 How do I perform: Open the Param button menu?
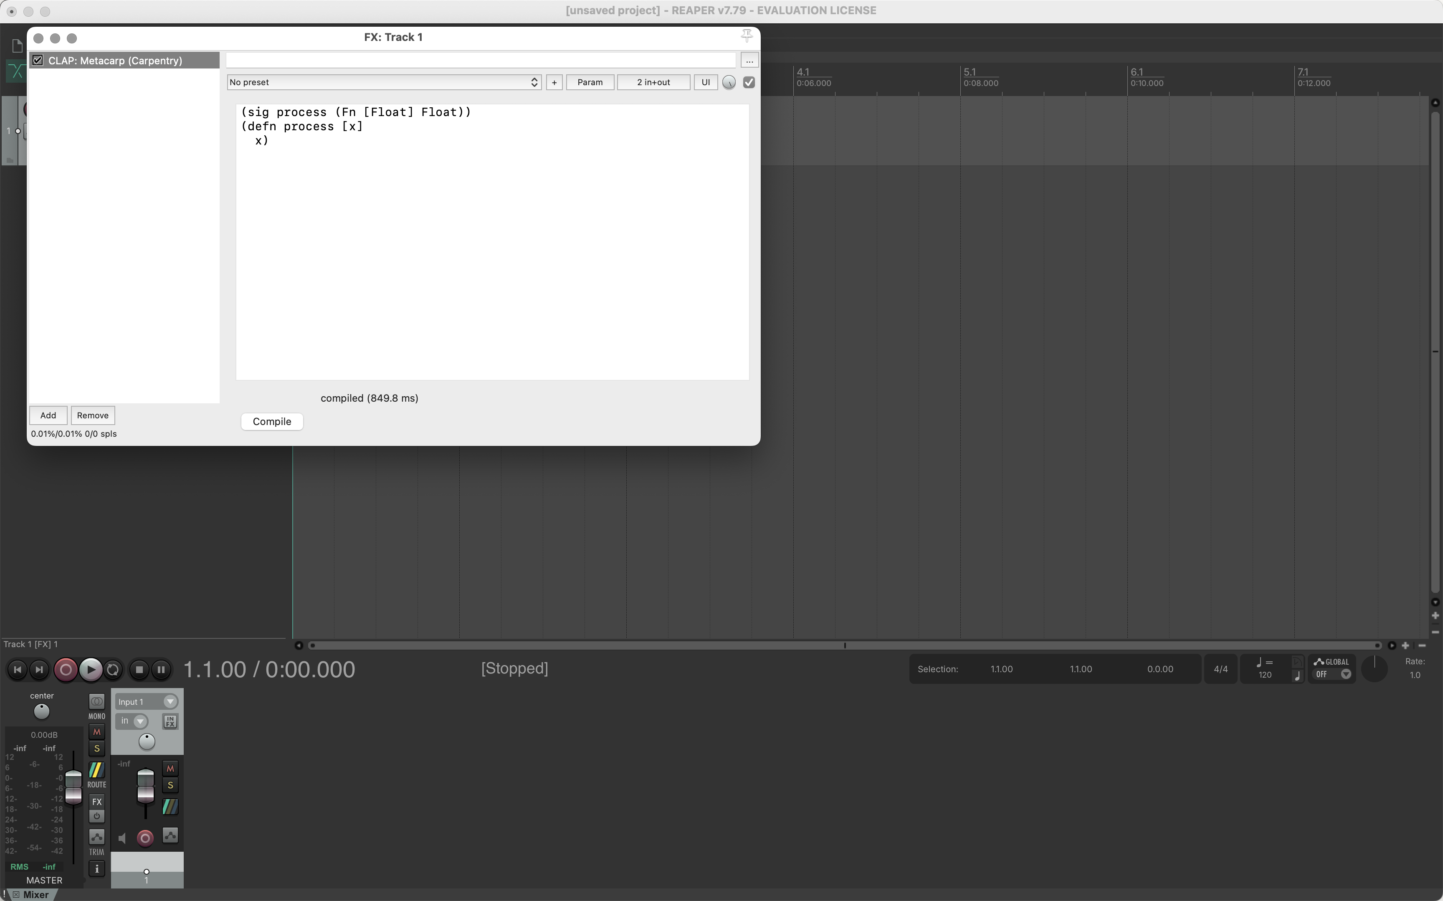click(590, 82)
